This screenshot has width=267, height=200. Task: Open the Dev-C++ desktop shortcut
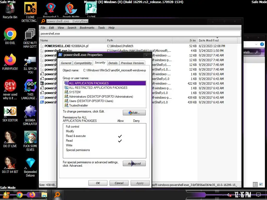pos(10,89)
